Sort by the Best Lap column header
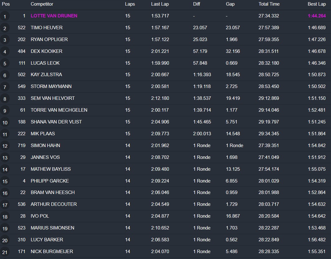Screen dimensions: 331x259 pos(316,4)
